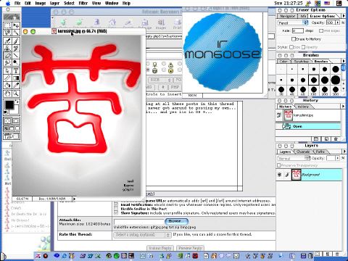Click the PHP code button
The width and height of the screenshot is (348, 261).
[x=175, y=87]
